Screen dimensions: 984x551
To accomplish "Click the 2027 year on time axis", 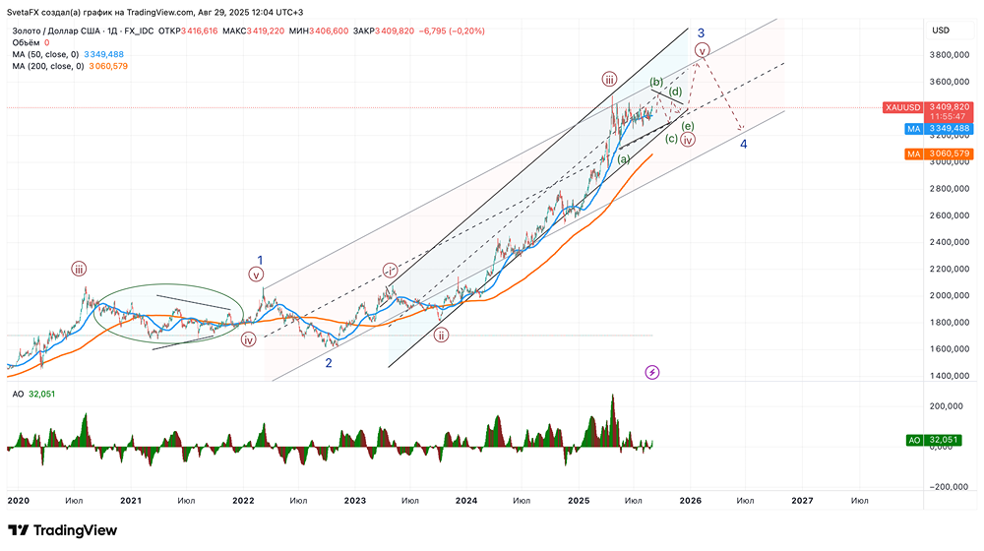I will pos(802,500).
